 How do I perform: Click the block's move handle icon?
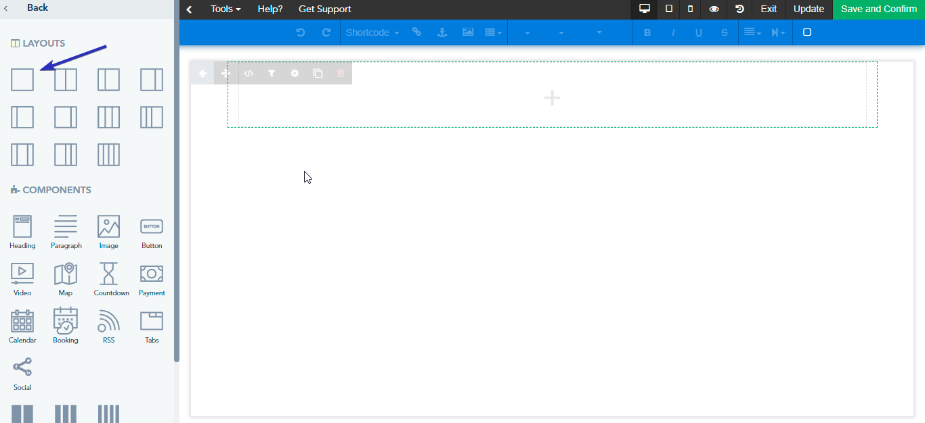(x=225, y=74)
